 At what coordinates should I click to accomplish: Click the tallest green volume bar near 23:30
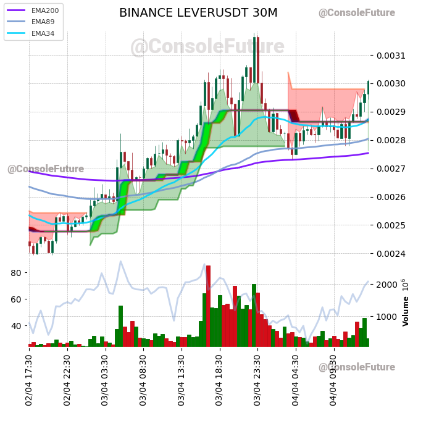pos(254,315)
